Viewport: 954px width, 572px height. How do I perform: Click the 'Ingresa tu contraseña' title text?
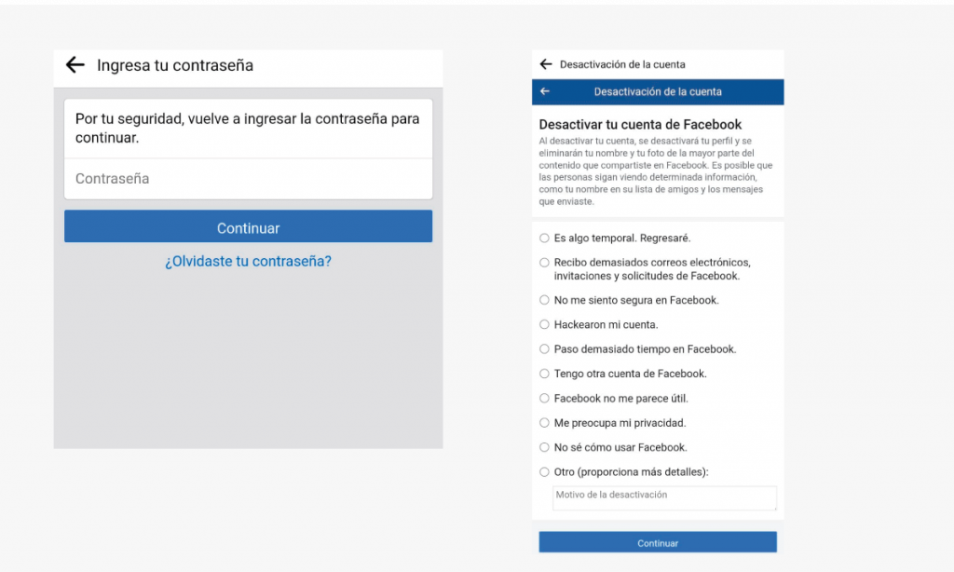point(175,65)
